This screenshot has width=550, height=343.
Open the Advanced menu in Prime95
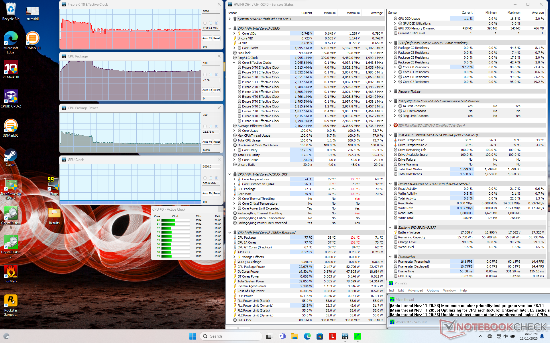tap(415, 290)
